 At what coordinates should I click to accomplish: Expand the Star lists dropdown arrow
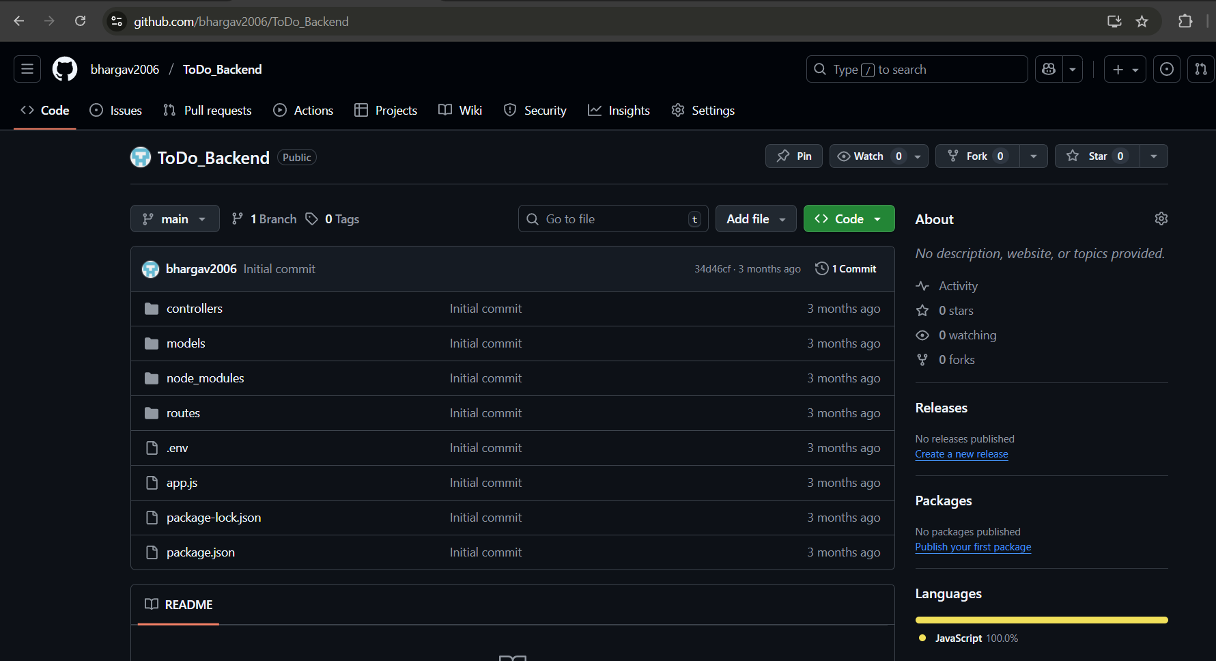pos(1153,156)
